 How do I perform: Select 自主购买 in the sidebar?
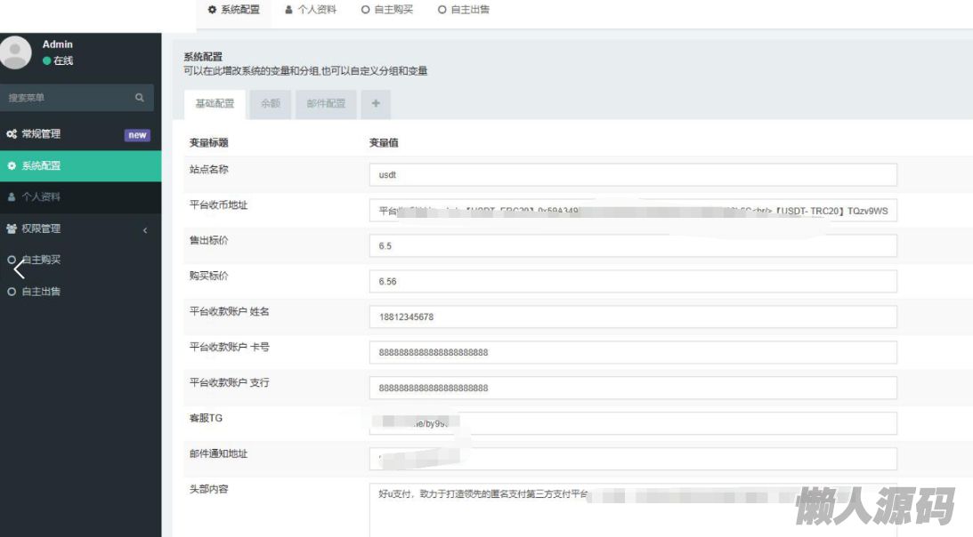pyautogui.click(x=41, y=260)
